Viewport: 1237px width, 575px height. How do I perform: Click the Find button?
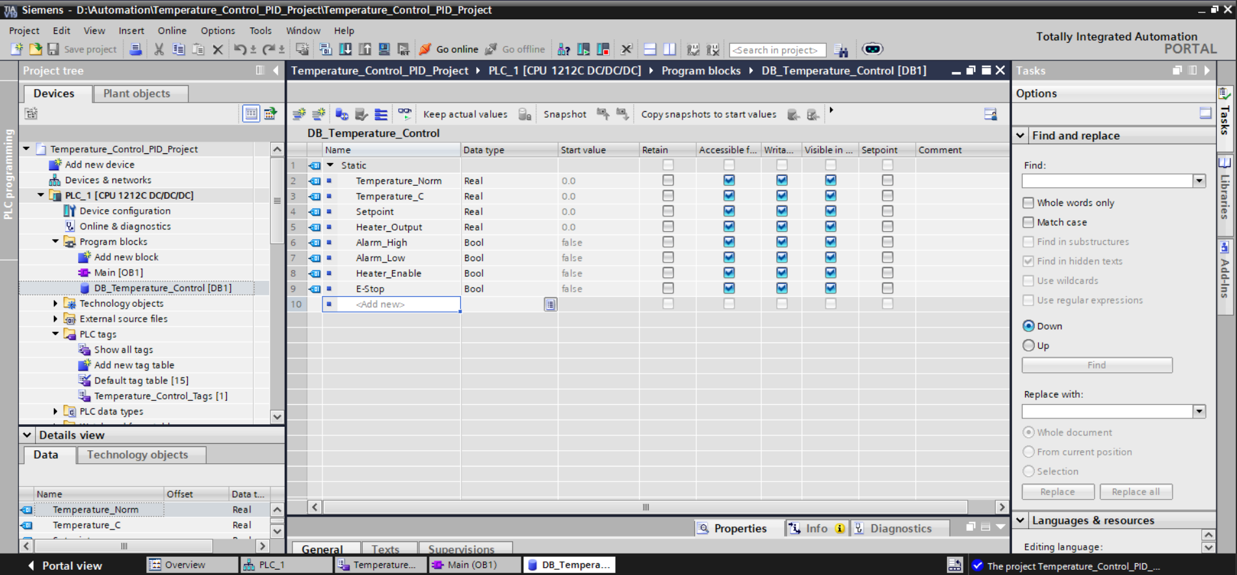click(x=1097, y=365)
